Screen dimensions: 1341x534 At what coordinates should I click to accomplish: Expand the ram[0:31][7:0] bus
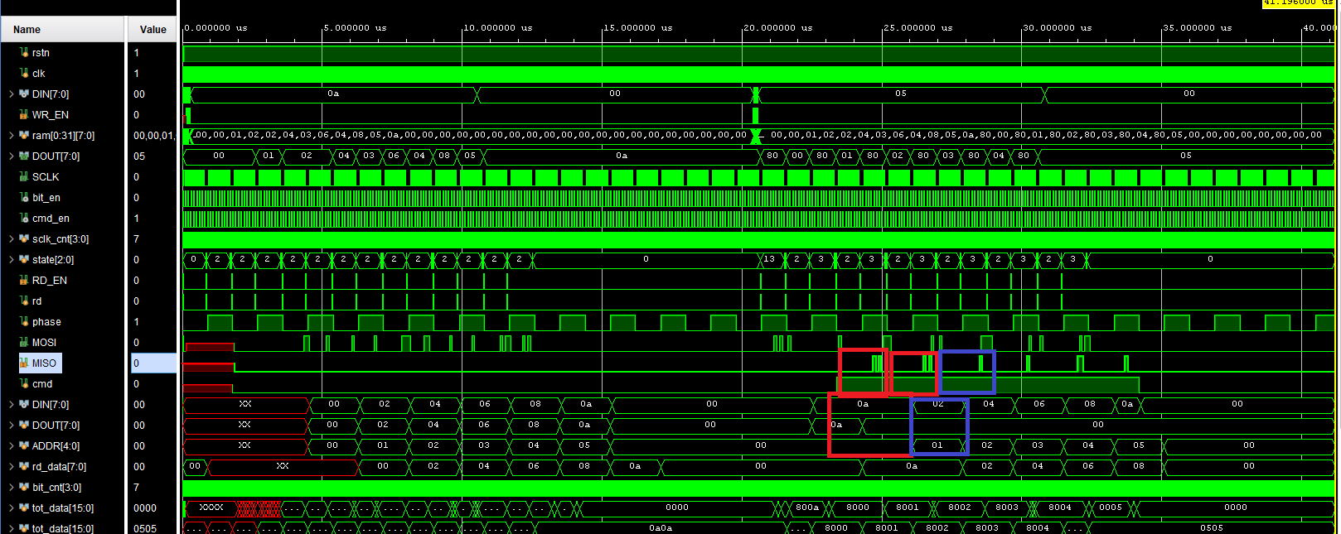click(11, 135)
